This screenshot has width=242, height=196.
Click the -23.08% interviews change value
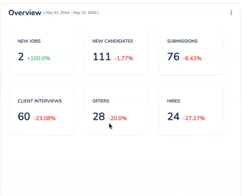(x=44, y=118)
